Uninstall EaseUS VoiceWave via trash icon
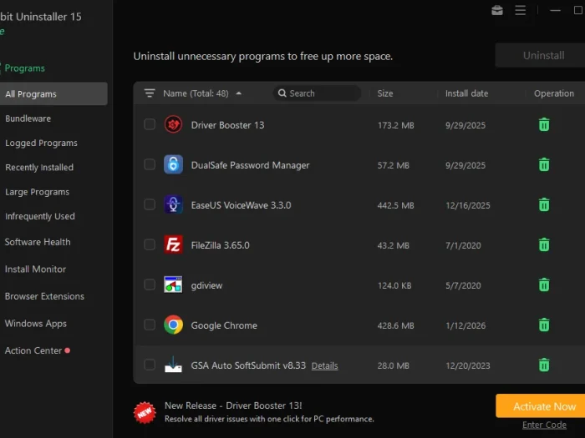 pyautogui.click(x=544, y=205)
